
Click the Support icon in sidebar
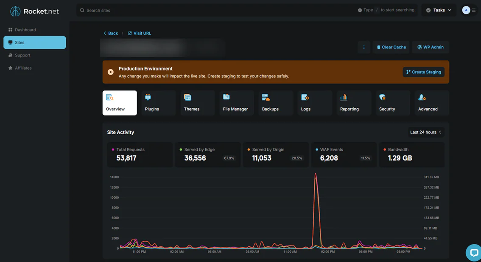tap(10, 55)
